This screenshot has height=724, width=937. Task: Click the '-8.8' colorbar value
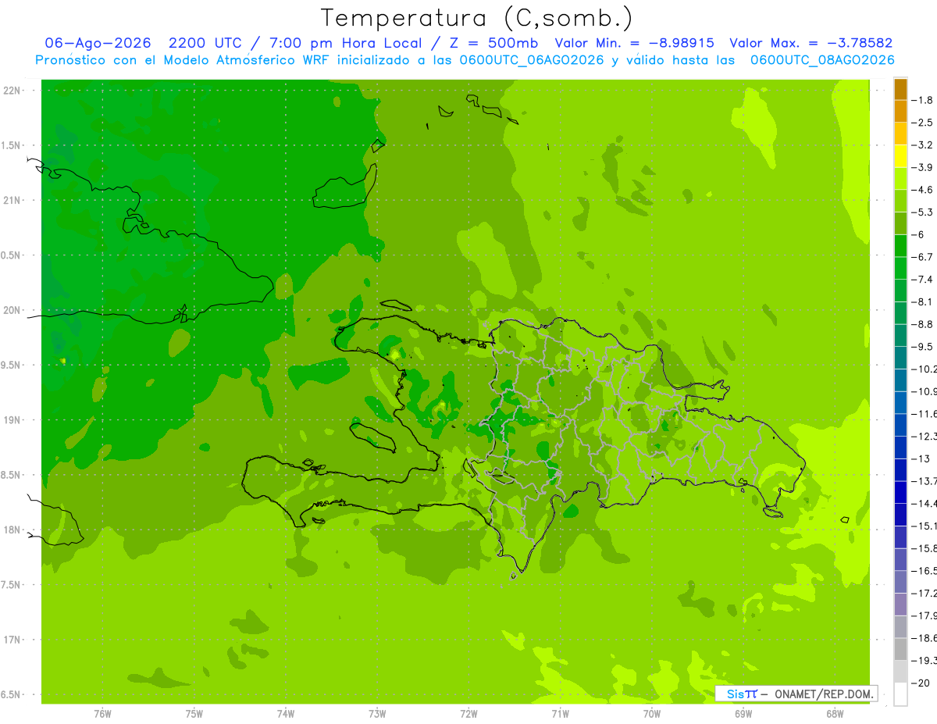[922, 324]
